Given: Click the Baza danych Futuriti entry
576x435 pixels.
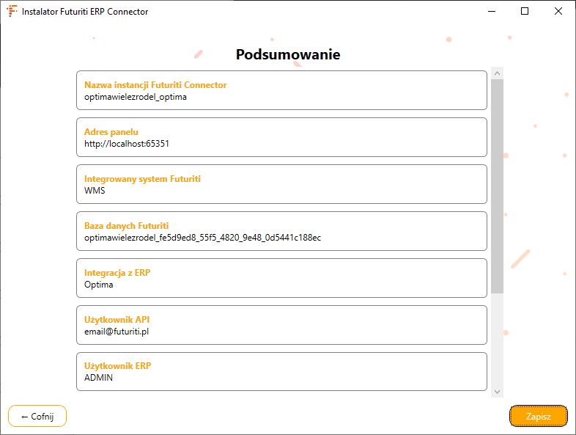Looking at the screenshot, I should [x=281, y=231].
